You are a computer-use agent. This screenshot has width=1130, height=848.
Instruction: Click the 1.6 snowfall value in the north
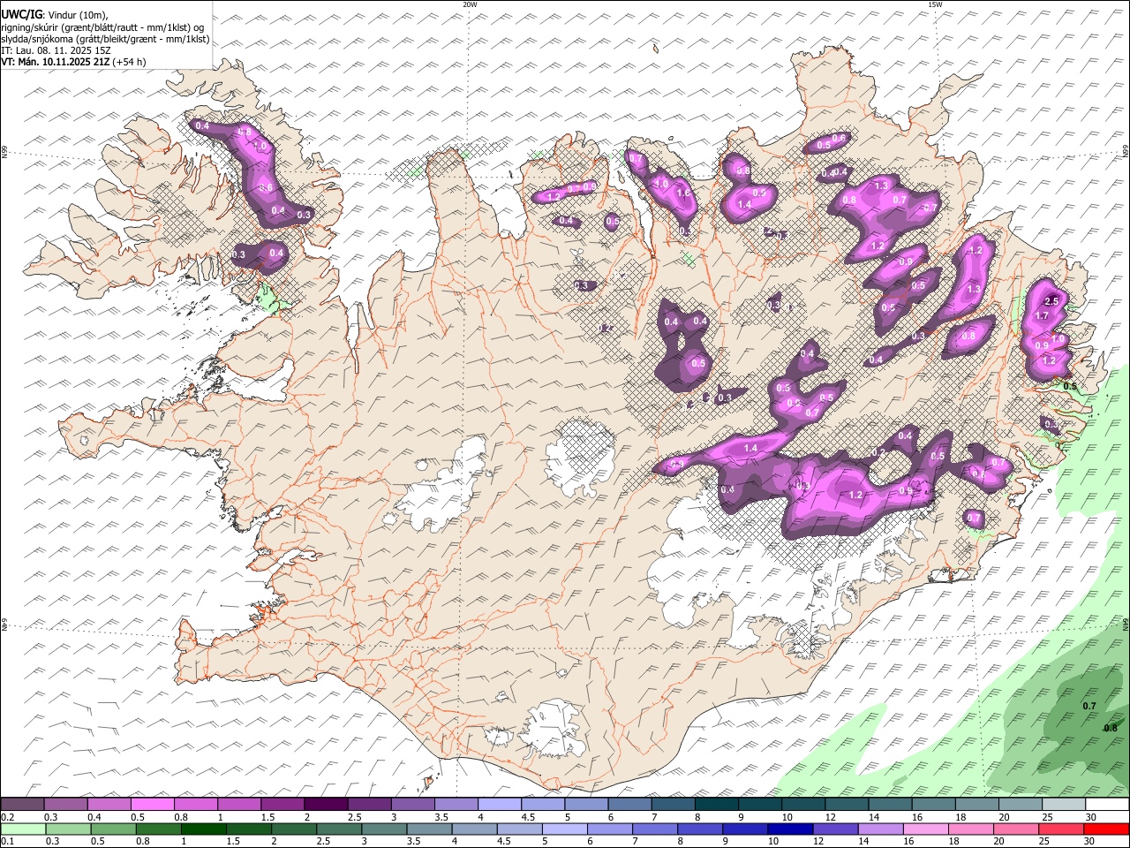tap(682, 193)
